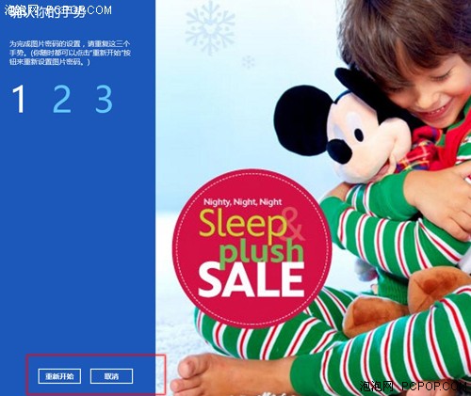Tap the boy's bare toes
The width and height of the screenshot is (471, 396).
[186, 374]
